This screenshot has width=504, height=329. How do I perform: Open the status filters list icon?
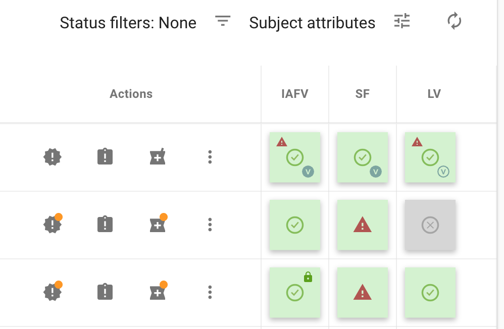(x=223, y=21)
